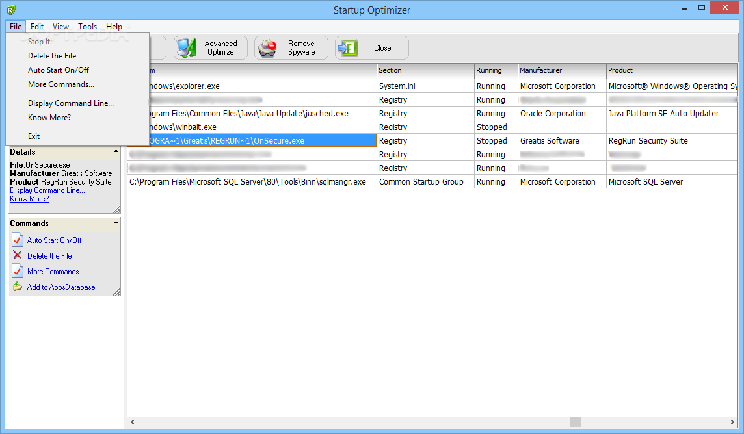Click the Close toolbar button label

coord(382,48)
